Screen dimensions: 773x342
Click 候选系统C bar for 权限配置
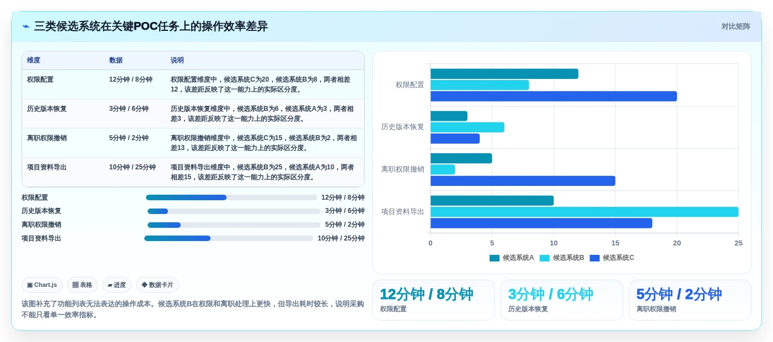click(554, 96)
